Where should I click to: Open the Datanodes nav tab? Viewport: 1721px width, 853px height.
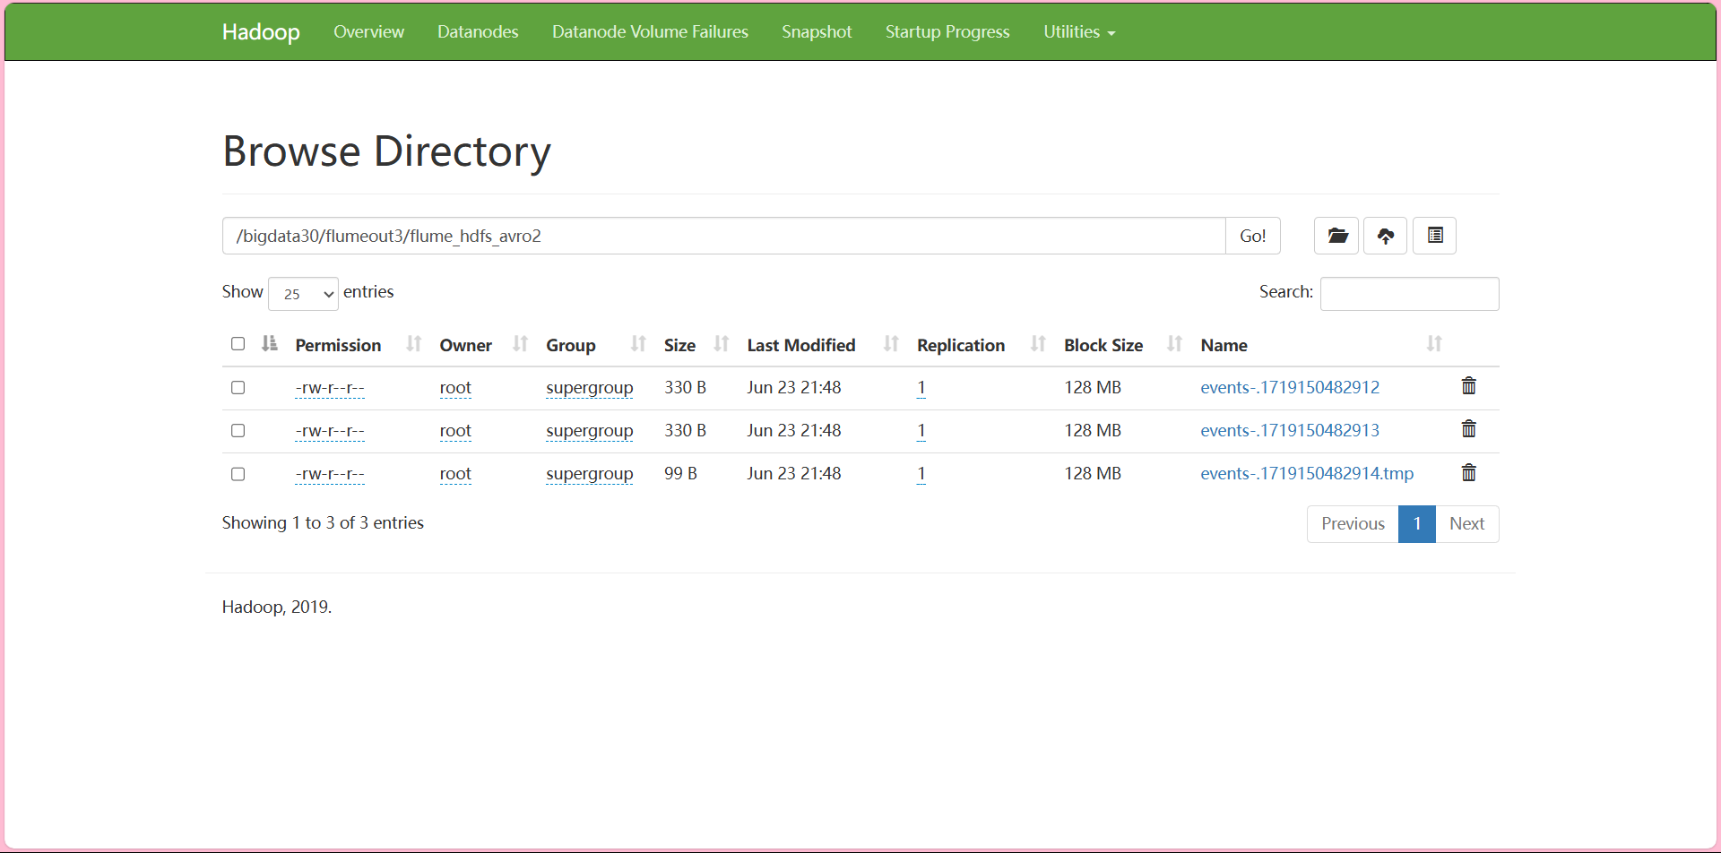(x=478, y=31)
